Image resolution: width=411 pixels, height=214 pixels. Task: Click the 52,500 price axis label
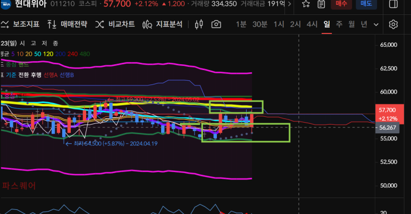click(x=389, y=162)
